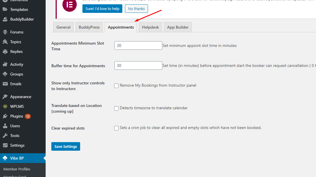This screenshot has height=177, width=316.
Task: Click the Activity icon in sidebar
Action: [5, 64]
